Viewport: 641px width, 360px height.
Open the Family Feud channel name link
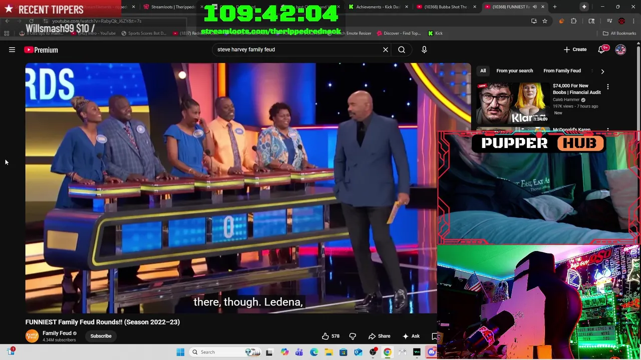click(57, 333)
